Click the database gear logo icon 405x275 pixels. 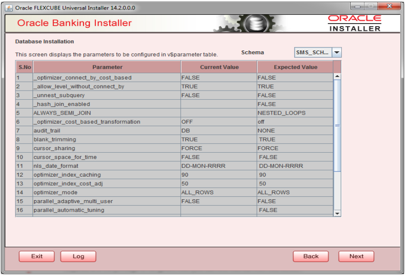click(x=256, y=24)
